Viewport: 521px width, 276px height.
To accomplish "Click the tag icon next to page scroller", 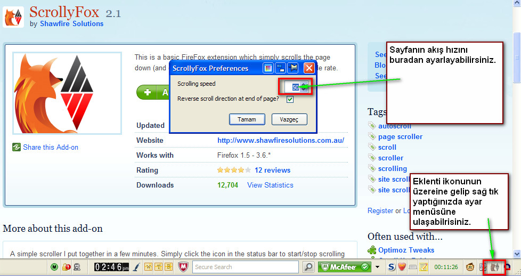I will (x=372, y=136).
